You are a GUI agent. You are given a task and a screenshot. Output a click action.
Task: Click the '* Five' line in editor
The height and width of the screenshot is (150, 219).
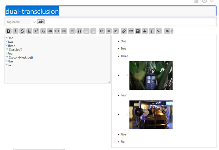(x=9, y=62)
